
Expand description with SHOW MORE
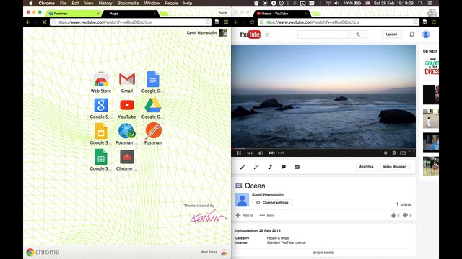click(x=323, y=253)
